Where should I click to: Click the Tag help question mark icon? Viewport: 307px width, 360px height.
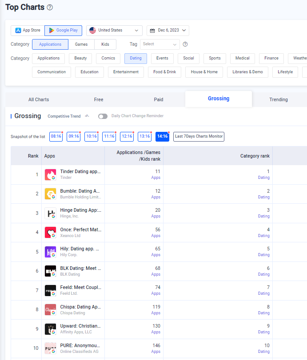(x=185, y=44)
